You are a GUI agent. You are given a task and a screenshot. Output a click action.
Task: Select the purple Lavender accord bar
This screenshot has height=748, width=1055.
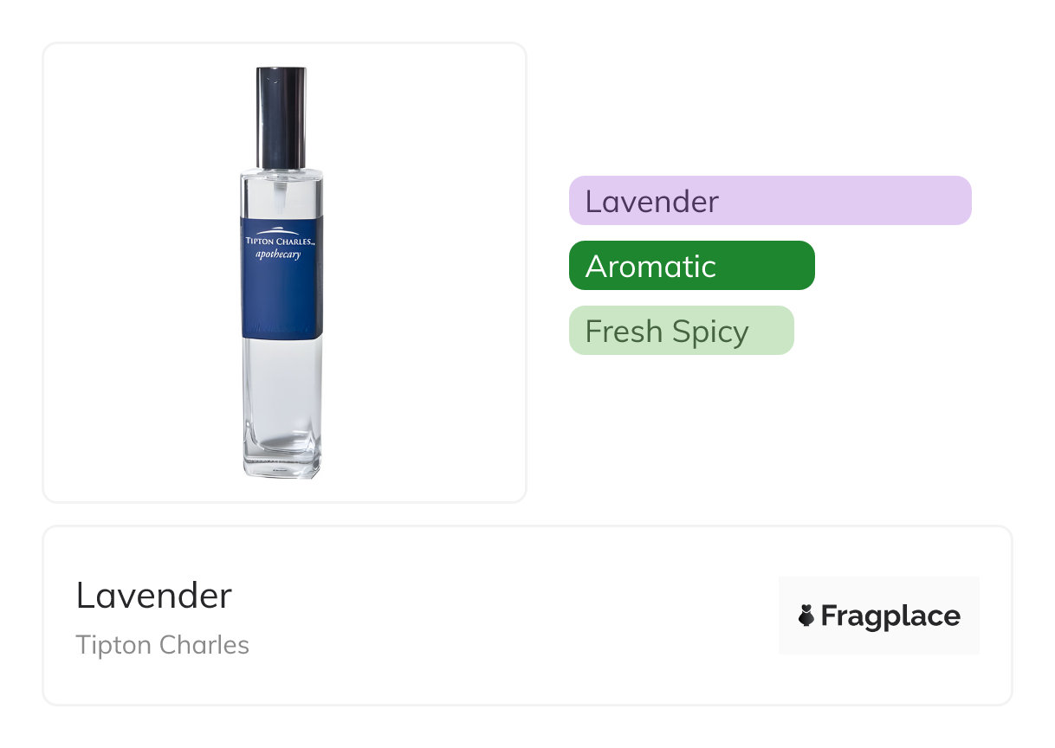[x=770, y=201]
